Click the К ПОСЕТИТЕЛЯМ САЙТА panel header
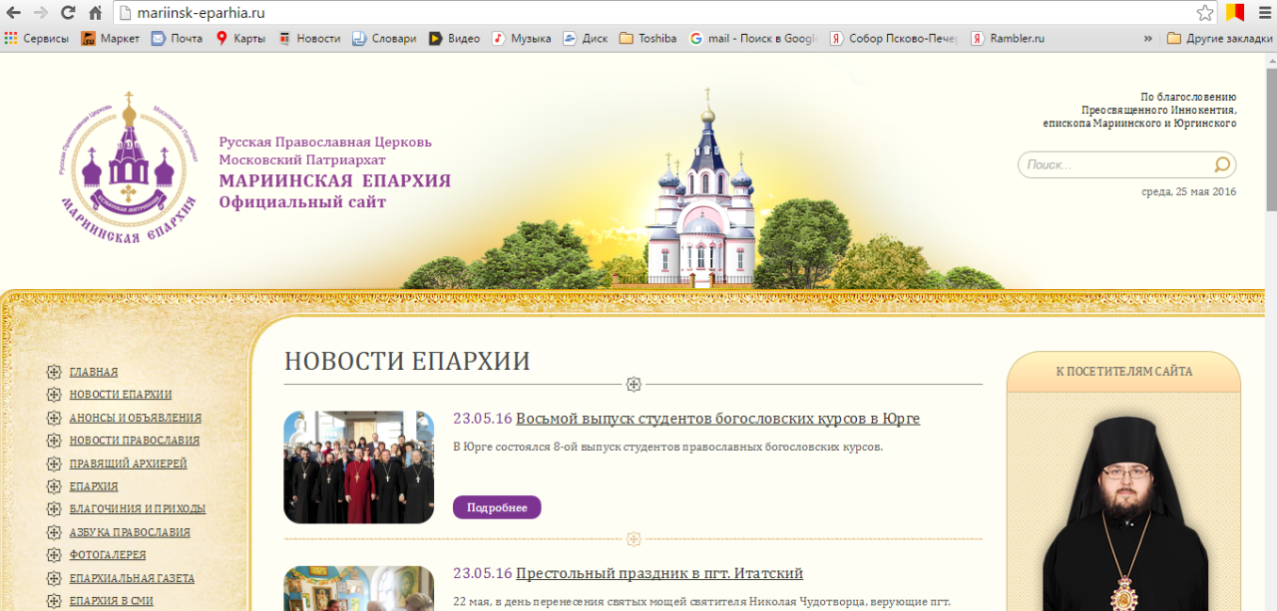 (x=1124, y=372)
